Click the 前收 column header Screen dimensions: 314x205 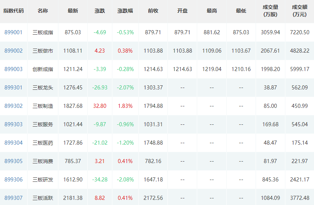click(153, 11)
